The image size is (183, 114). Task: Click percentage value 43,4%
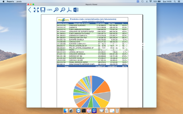coord(124,25)
